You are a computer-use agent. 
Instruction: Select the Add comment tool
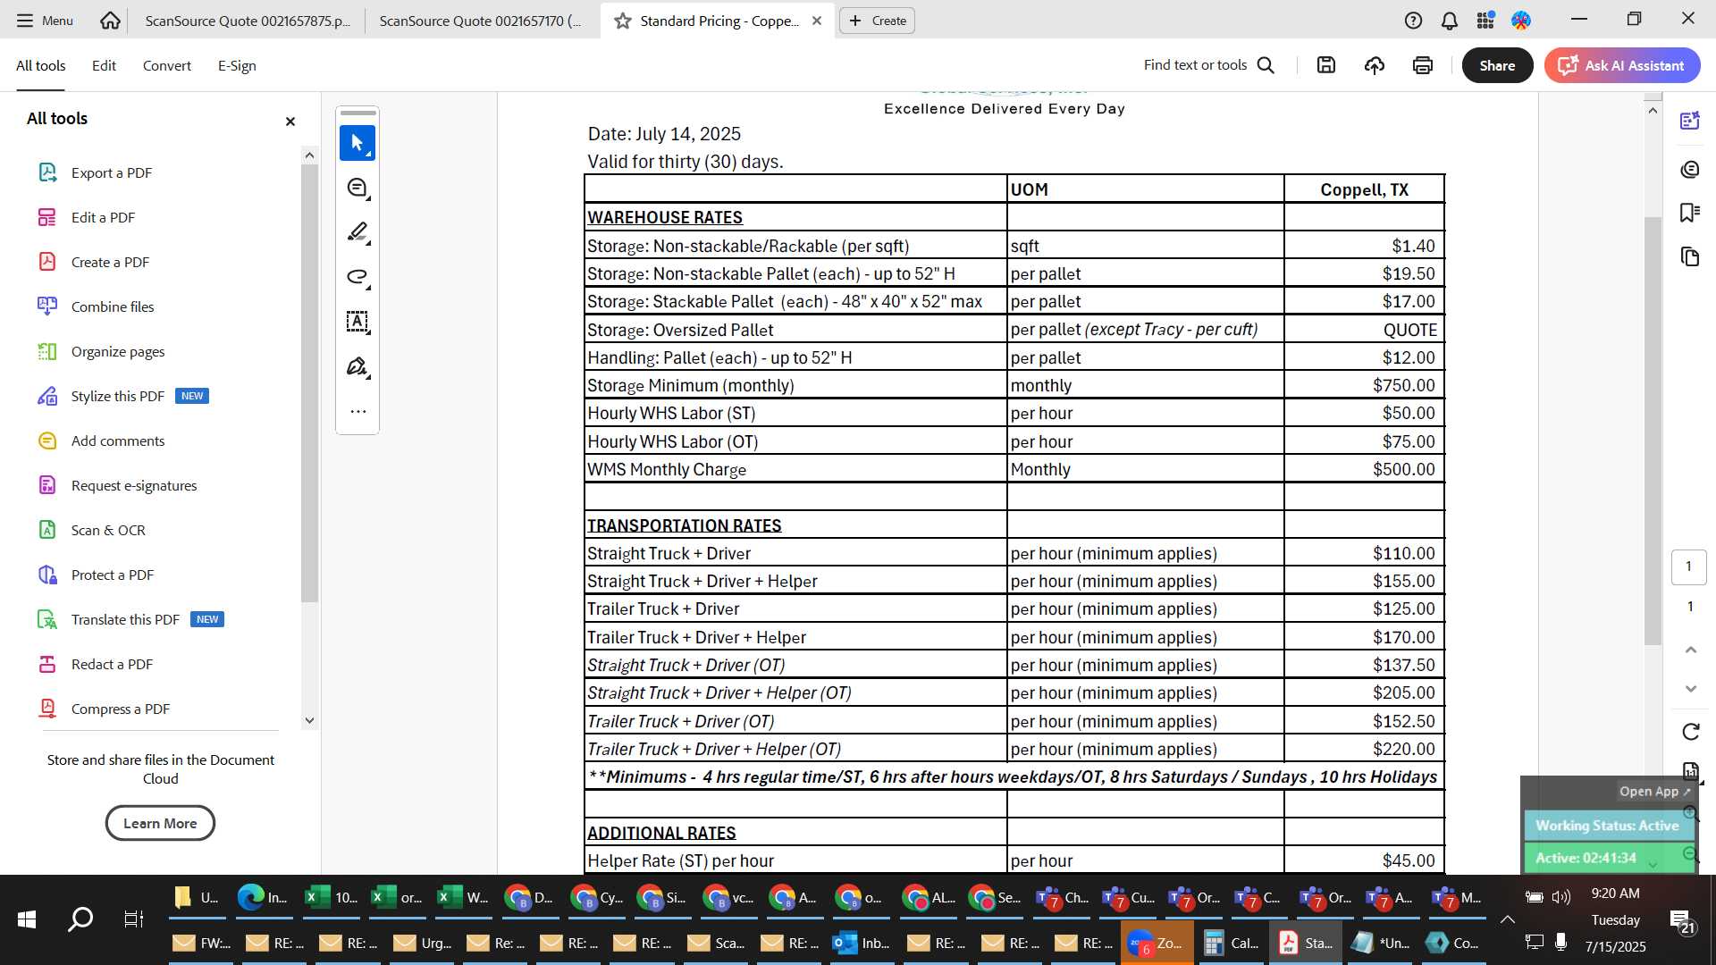tap(357, 188)
